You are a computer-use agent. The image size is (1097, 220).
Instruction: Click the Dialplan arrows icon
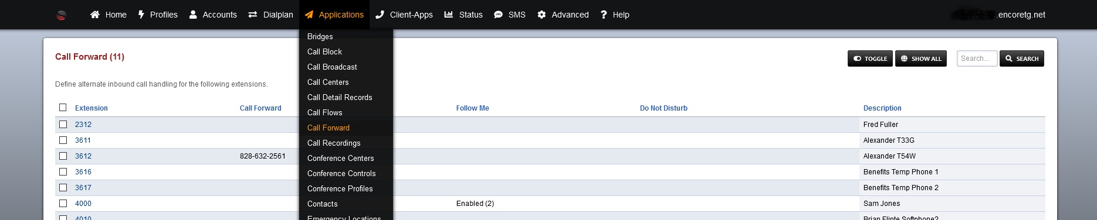tap(253, 15)
